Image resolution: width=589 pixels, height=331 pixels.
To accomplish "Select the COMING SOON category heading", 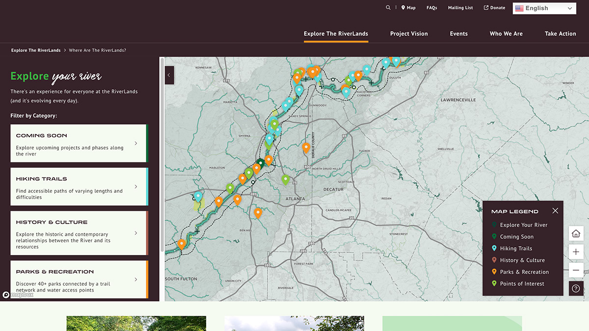I will click(x=41, y=135).
